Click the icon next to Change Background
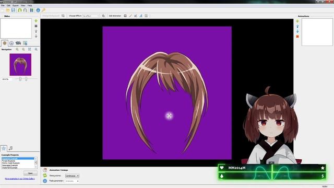The height and width of the screenshot is (188, 334). point(63,16)
